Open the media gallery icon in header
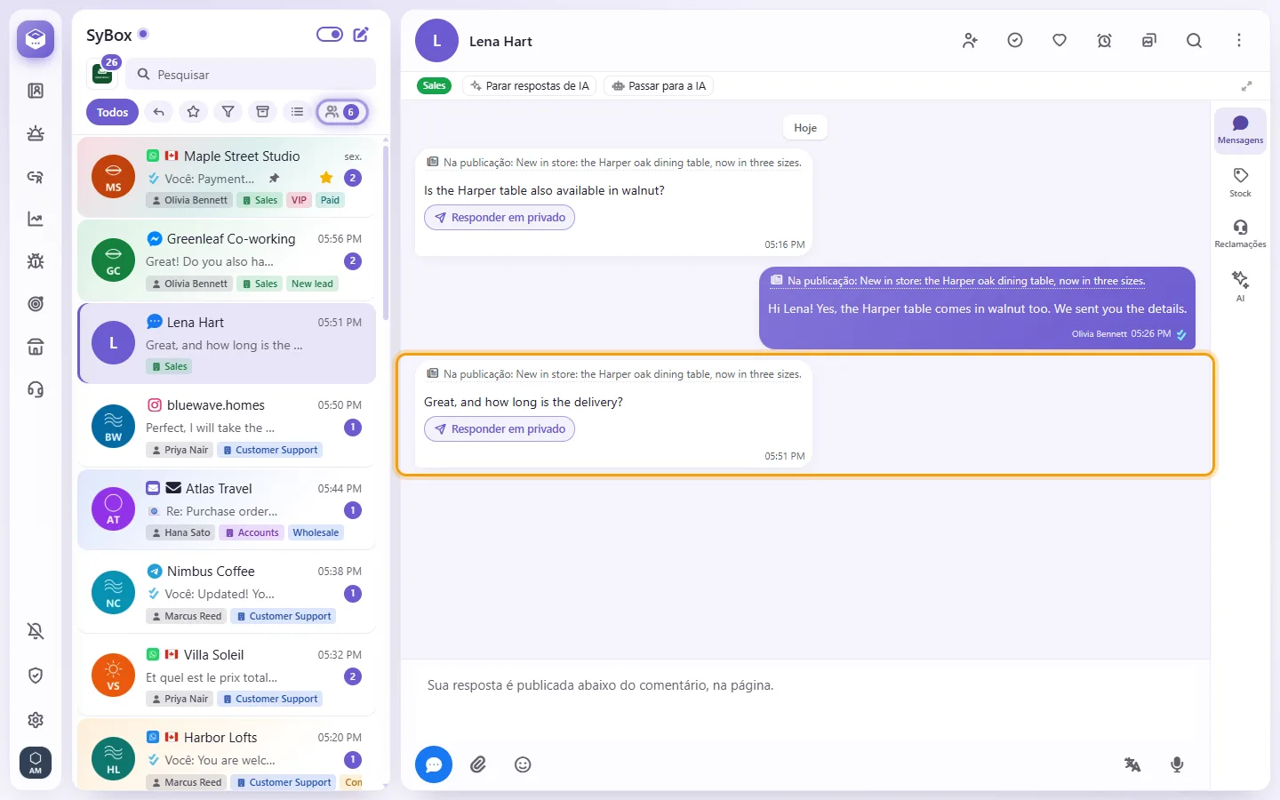Image resolution: width=1280 pixels, height=800 pixels. 1149,41
